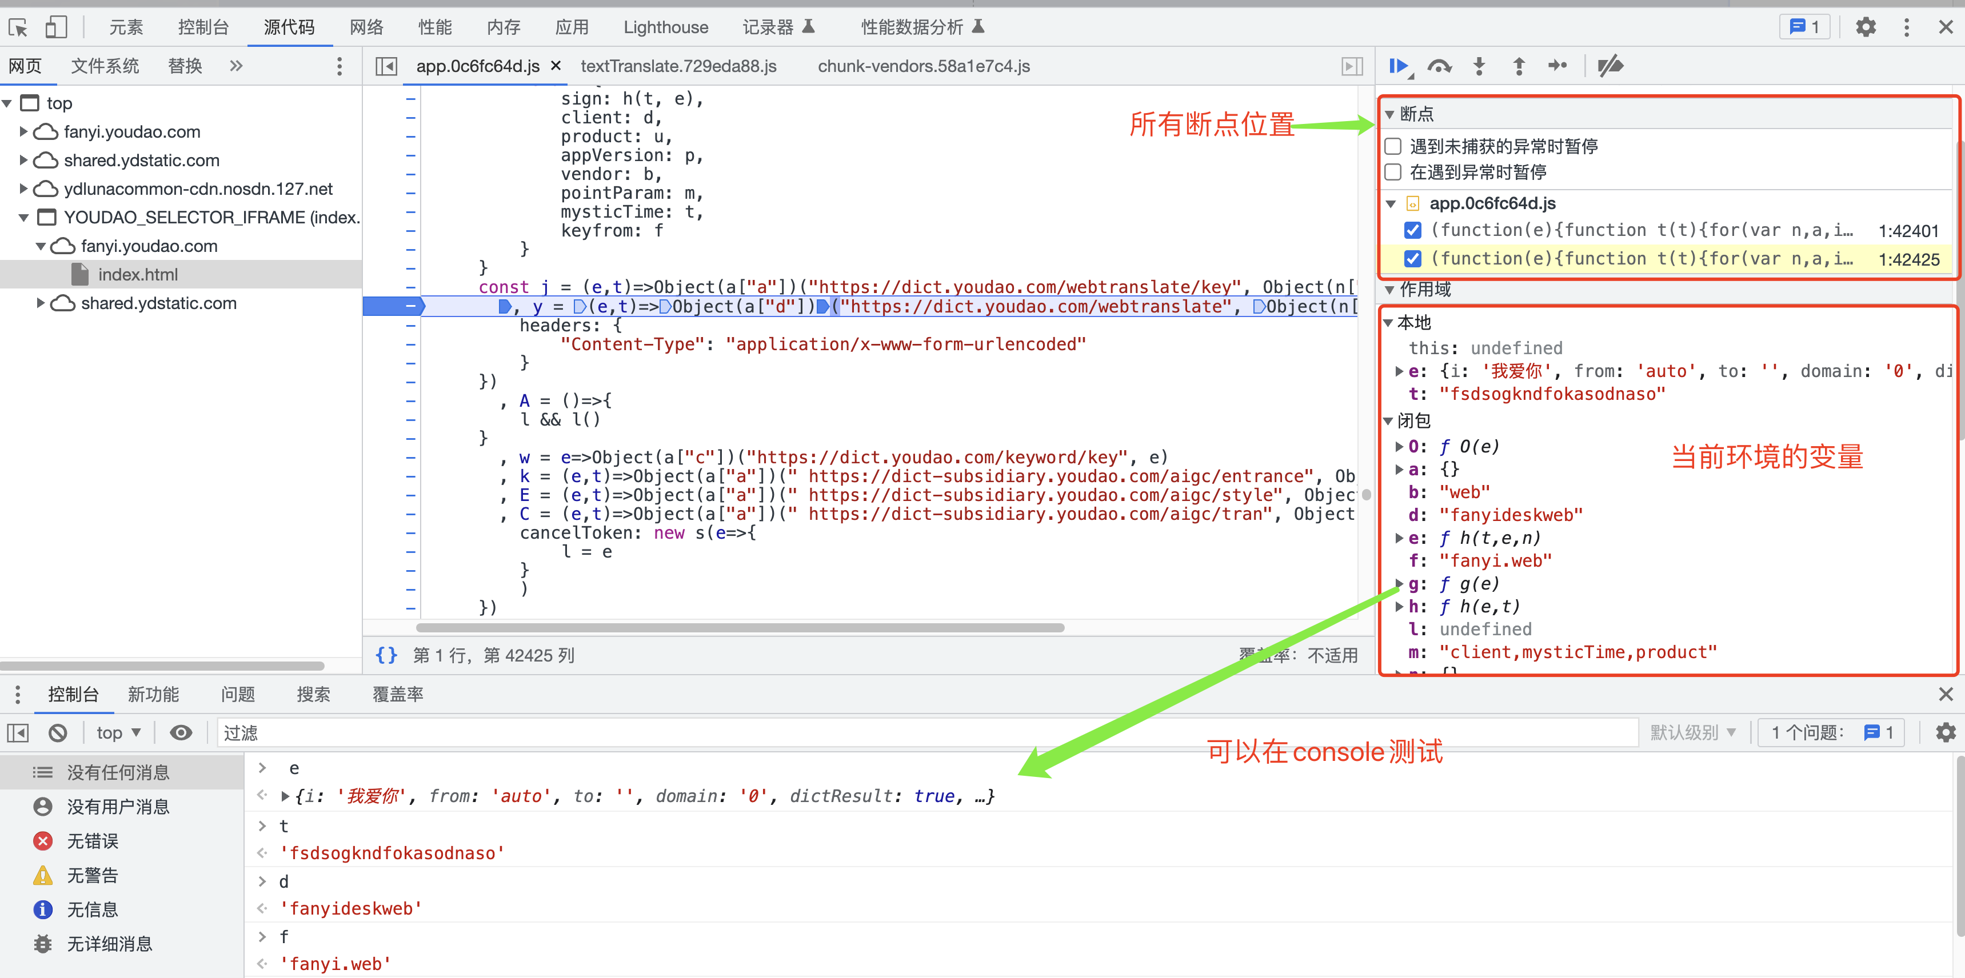Expand ydlunacommon-cdn.nosdn.127.net node

23,189
